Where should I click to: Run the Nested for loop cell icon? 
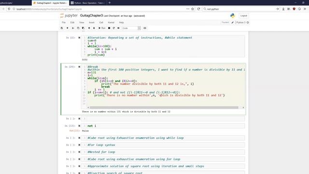click(x=79, y=152)
